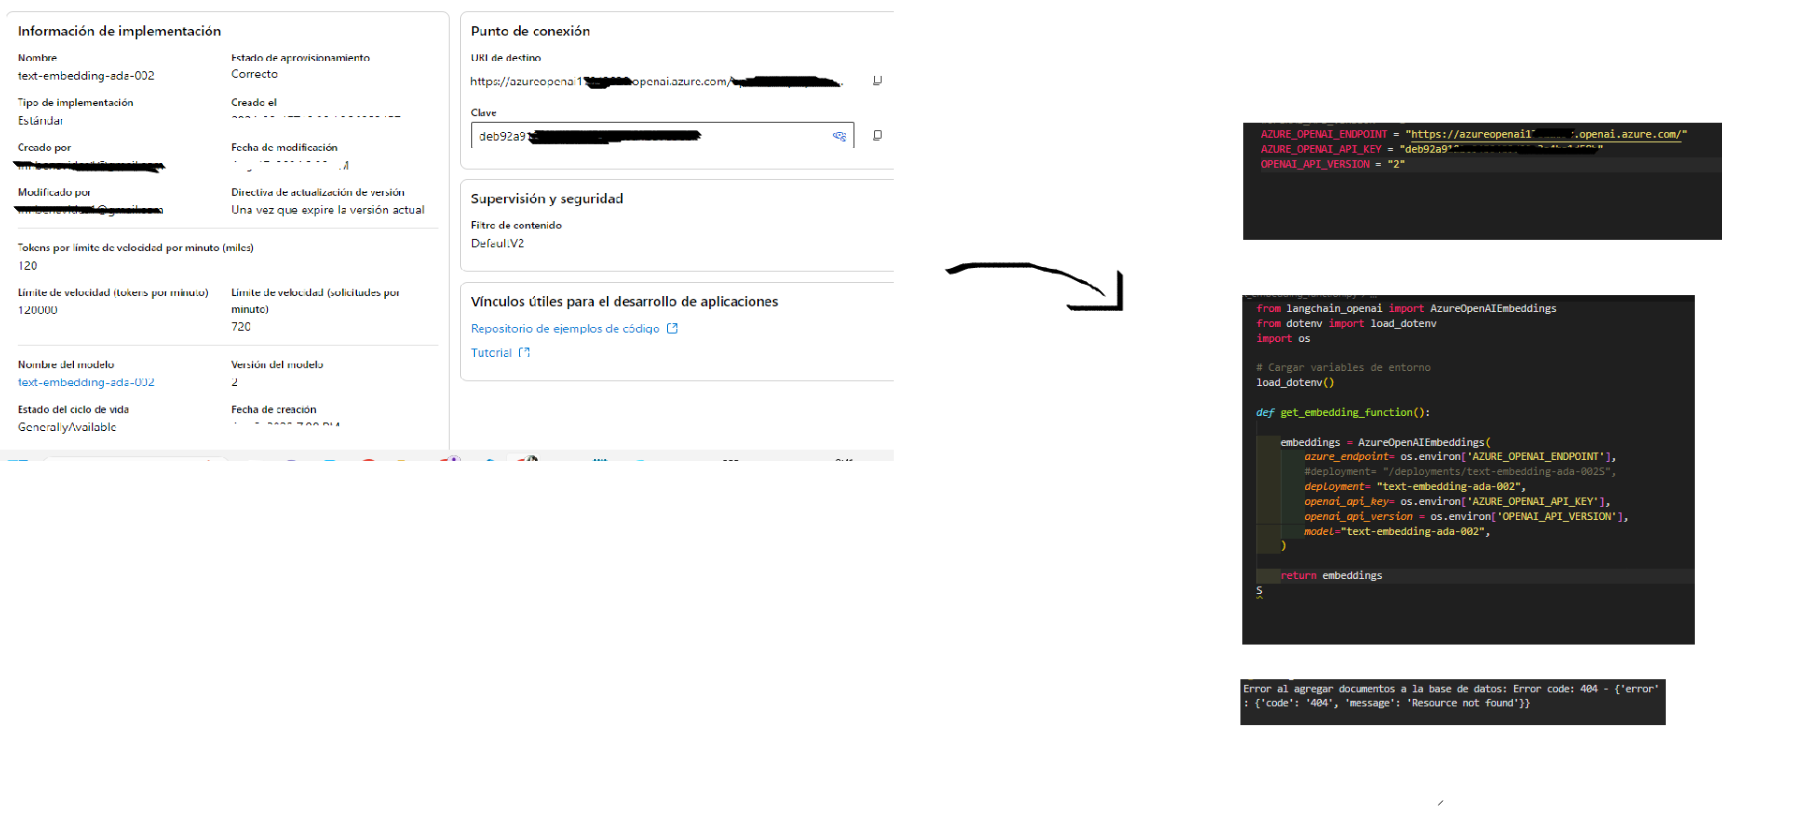The height and width of the screenshot is (816, 1796).
Task: Select the destination URI text
Action: 656,82
